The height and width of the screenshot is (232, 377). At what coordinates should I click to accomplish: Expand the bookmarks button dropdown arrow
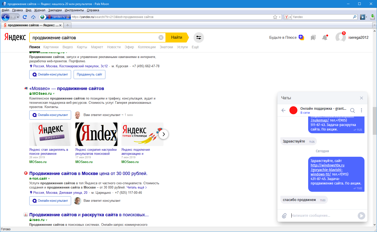point(366,17)
